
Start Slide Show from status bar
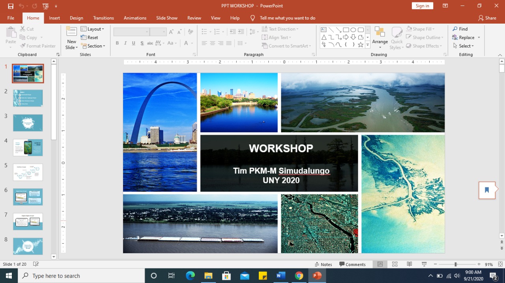coord(424,264)
